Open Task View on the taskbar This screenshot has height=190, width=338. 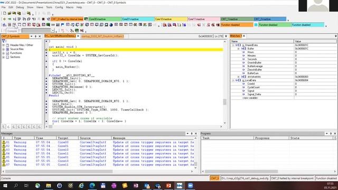(26, 185)
